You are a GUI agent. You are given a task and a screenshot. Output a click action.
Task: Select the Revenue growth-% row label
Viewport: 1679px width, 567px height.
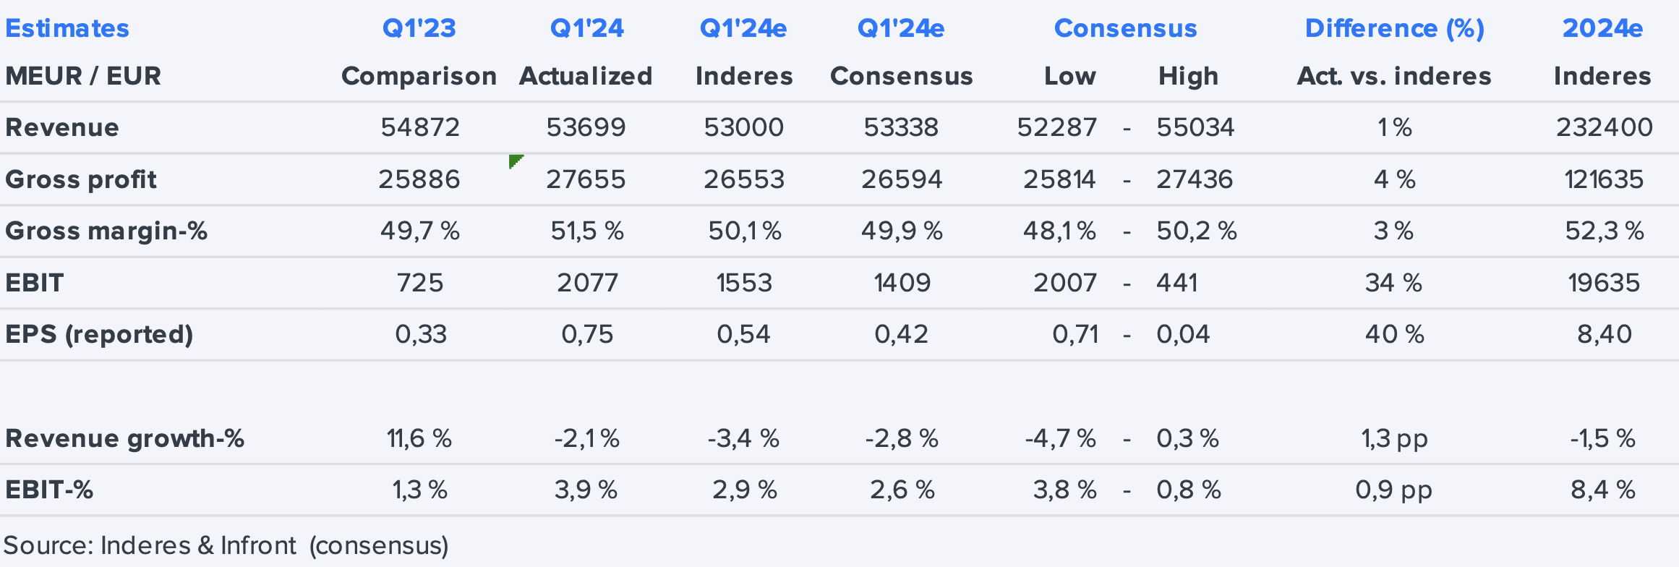[x=124, y=438]
